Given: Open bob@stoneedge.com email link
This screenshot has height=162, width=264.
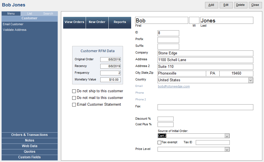Looking at the screenshot, I should (x=174, y=86).
